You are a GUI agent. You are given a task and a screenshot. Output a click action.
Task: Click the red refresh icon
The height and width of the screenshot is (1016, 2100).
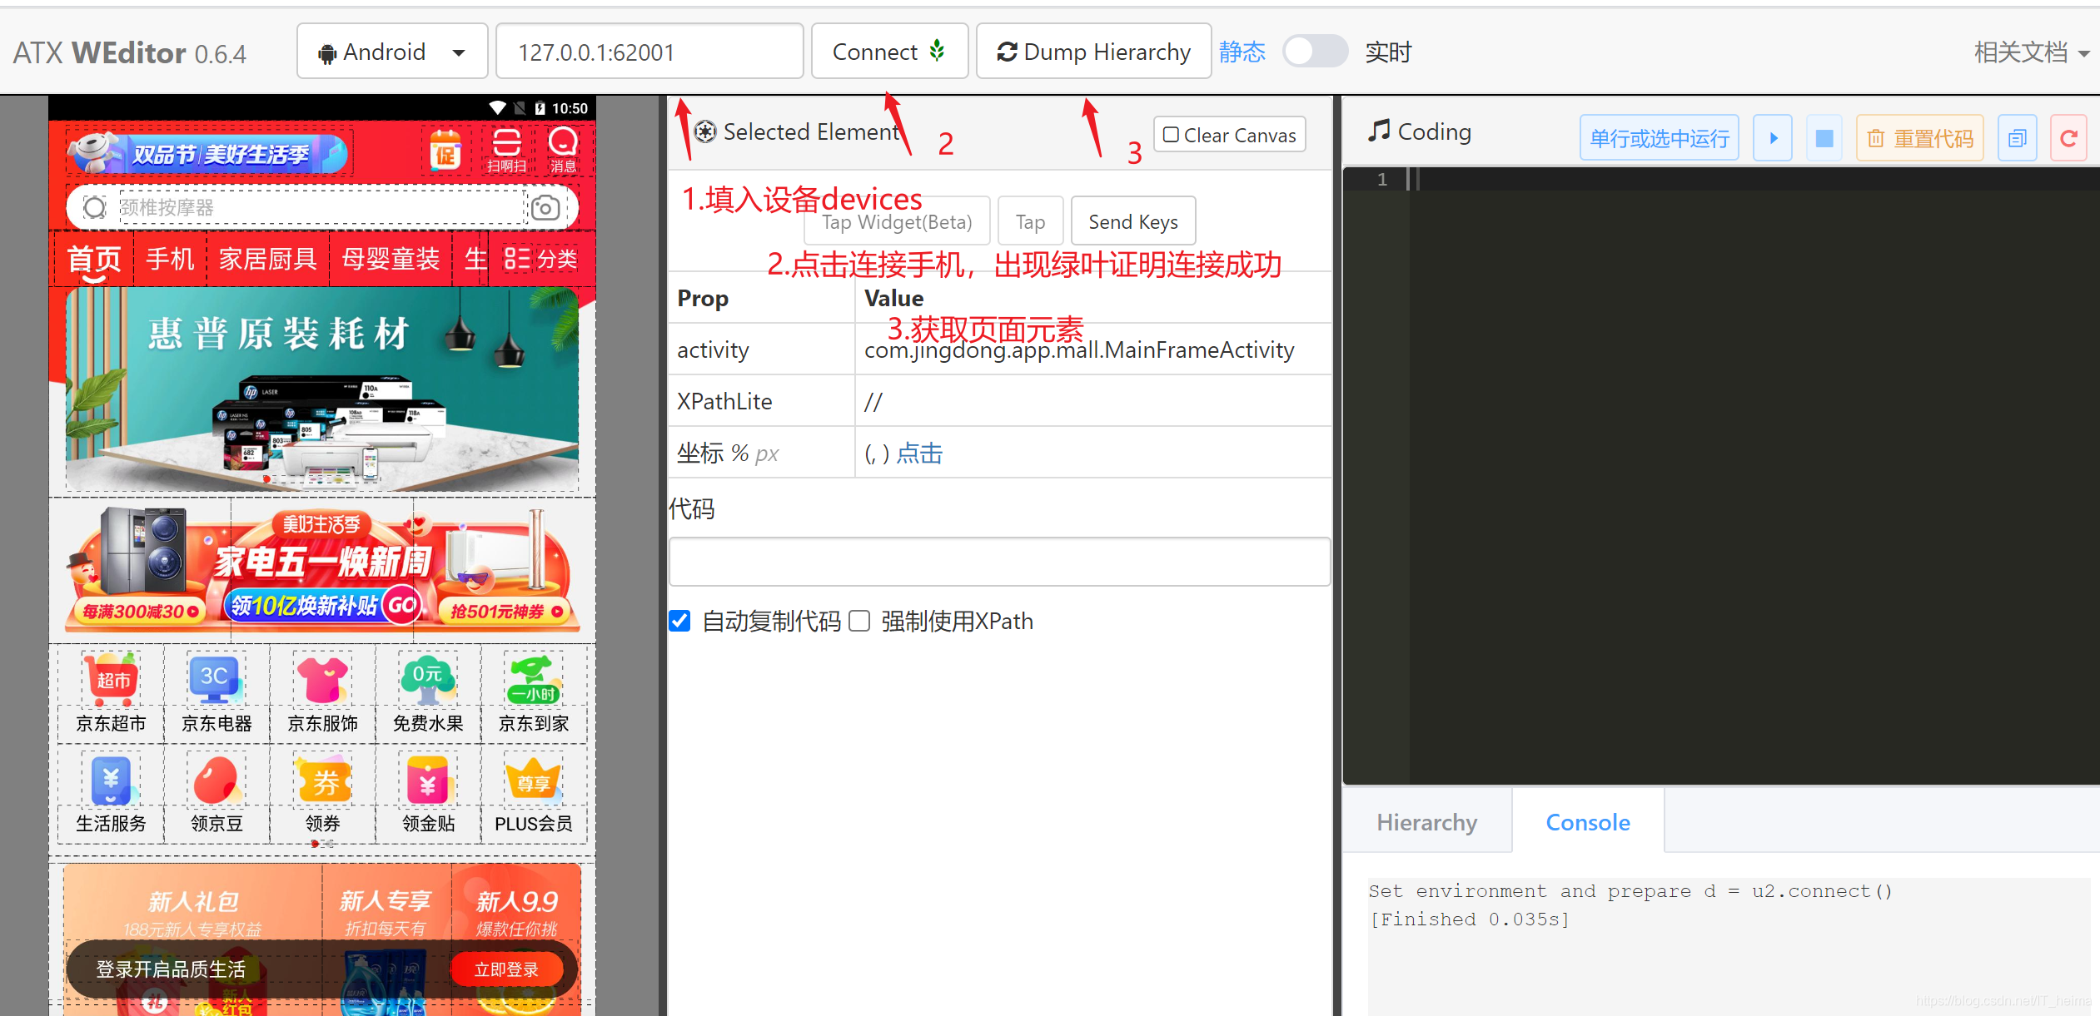[x=2068, y=137]
